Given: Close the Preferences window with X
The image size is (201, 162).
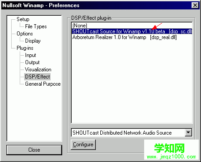Looking at the screenshot, I should point(195,5).
